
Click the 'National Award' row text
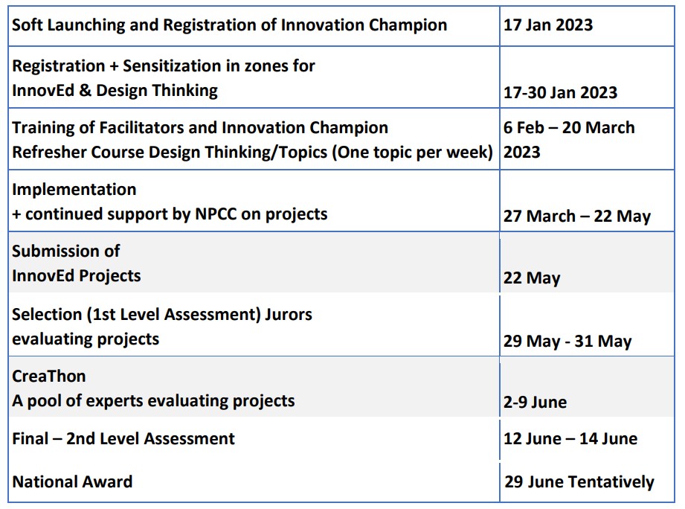[x=72, y=482]
